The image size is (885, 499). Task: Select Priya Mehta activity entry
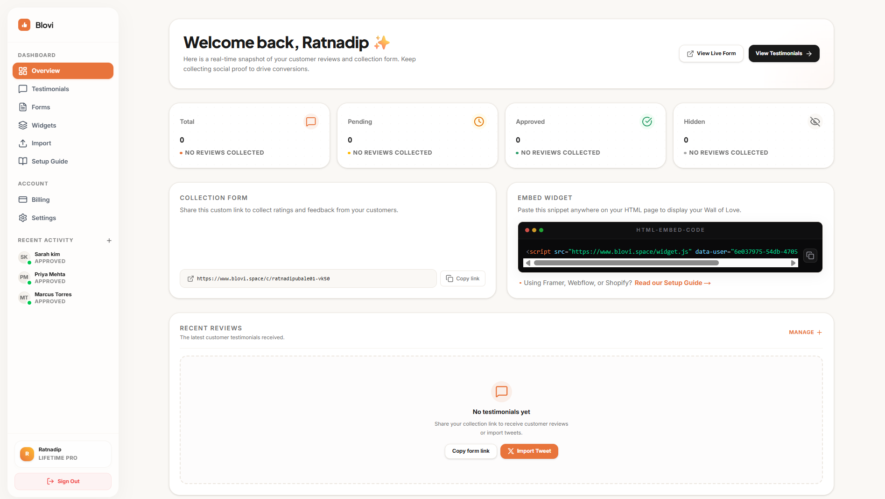(x=63, y=278)
